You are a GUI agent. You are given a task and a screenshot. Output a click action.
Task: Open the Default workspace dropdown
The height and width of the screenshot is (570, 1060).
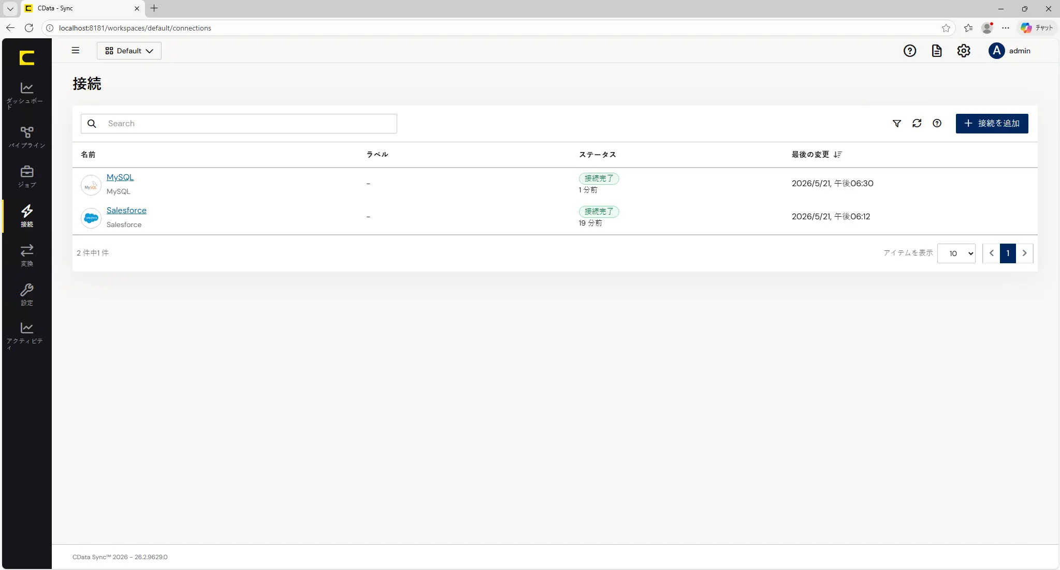tap(129, 51)
